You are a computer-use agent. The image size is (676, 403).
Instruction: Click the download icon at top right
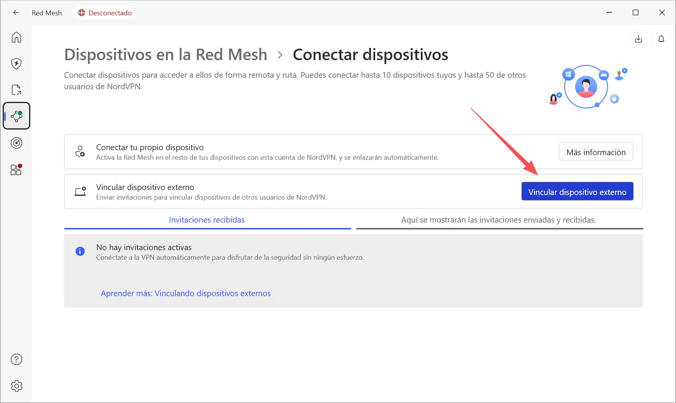pos(638,39)
